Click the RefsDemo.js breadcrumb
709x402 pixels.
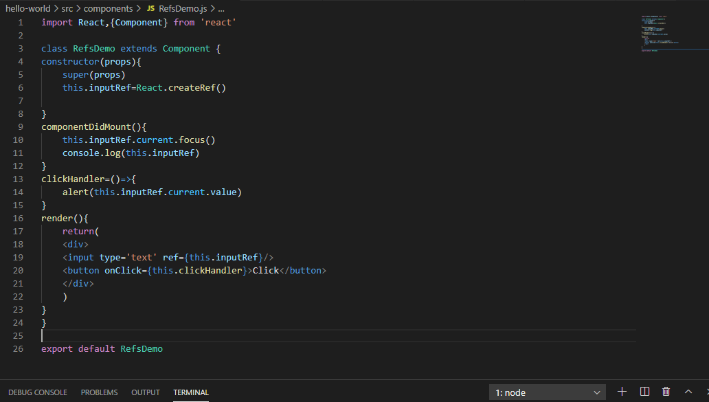pyautogui.click(x=183, y=9)
